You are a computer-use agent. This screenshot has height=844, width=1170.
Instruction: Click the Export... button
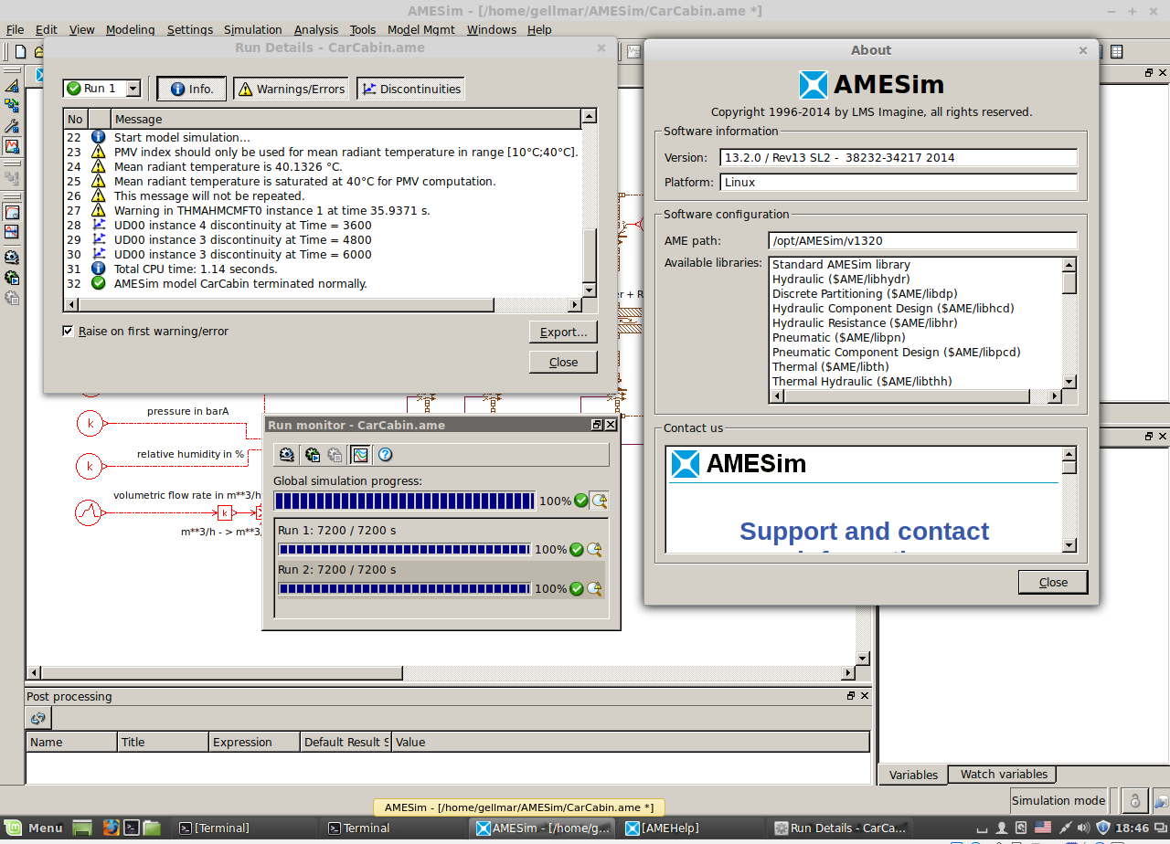coord(562,332)
